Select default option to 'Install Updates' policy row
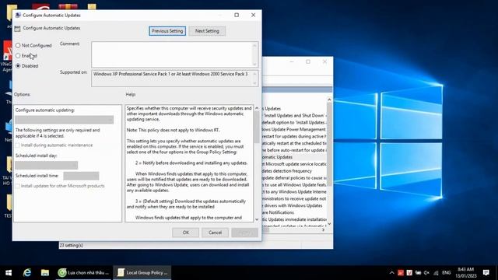Image resolution: width=498 pixels, height=280 pixels. (294, 122)
